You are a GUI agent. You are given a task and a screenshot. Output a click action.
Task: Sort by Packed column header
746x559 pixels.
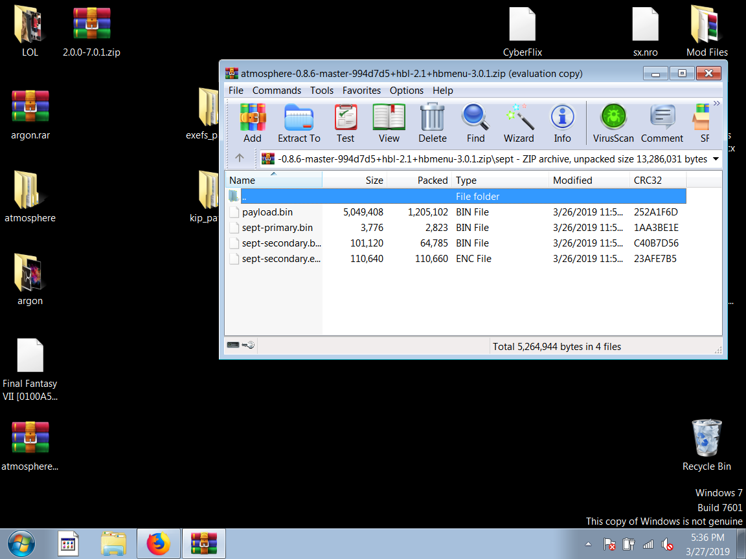[419, 180]
